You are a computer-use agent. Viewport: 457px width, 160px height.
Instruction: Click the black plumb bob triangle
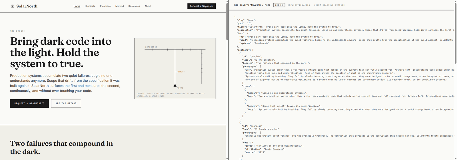pos(175,85)
